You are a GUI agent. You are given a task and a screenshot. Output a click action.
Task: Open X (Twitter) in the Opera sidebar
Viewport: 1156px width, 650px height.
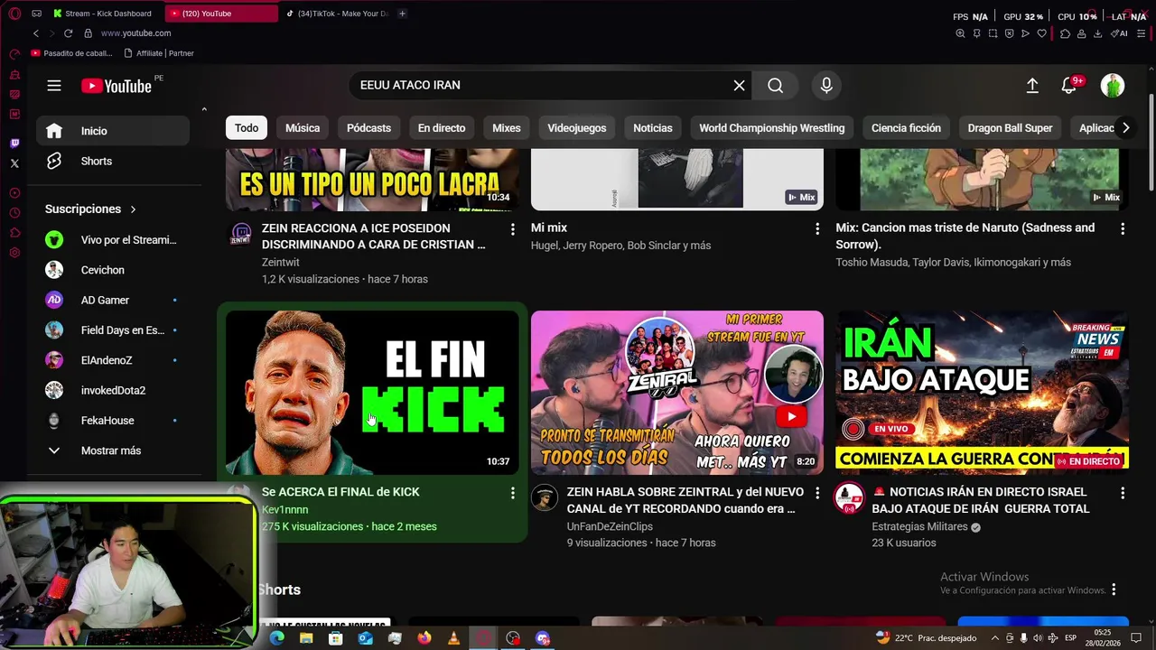coord(14,163)
